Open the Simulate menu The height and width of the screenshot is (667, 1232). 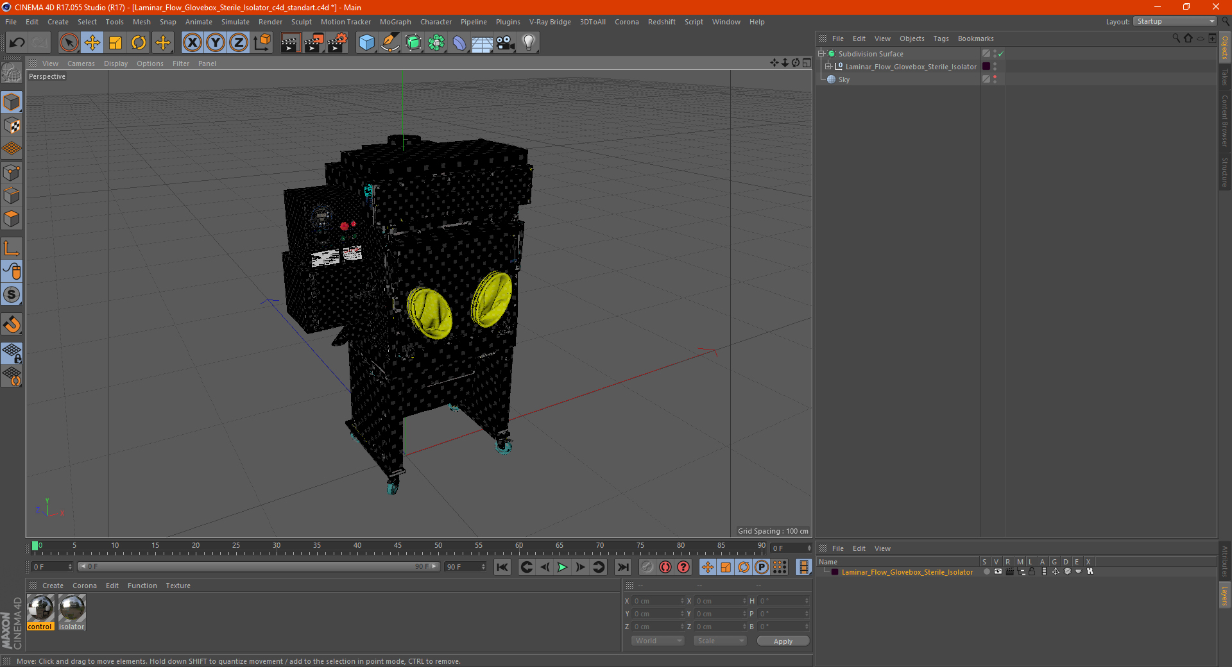point(235,22)
